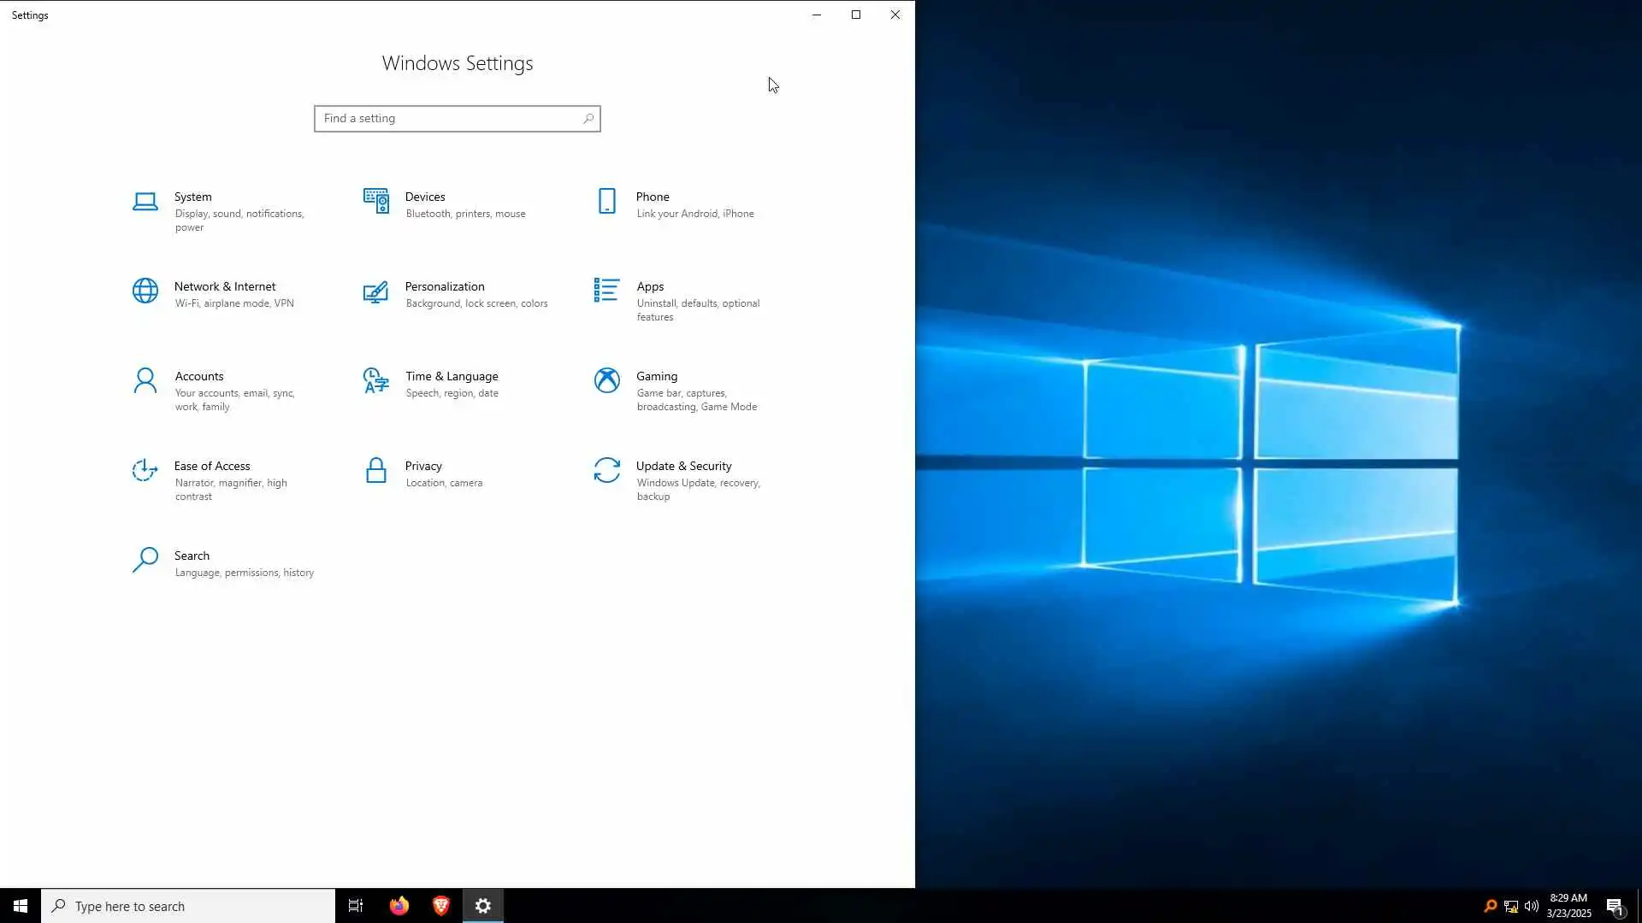Image resolution: width=1642 pixels, height=923 pixels.
Task: Open the System settings laptop icon
Action: [x=145, y=202]
